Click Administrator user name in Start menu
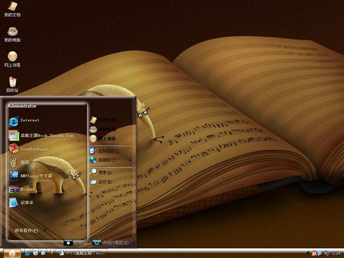This screenshot has width=344, height=258. point(22,106)
